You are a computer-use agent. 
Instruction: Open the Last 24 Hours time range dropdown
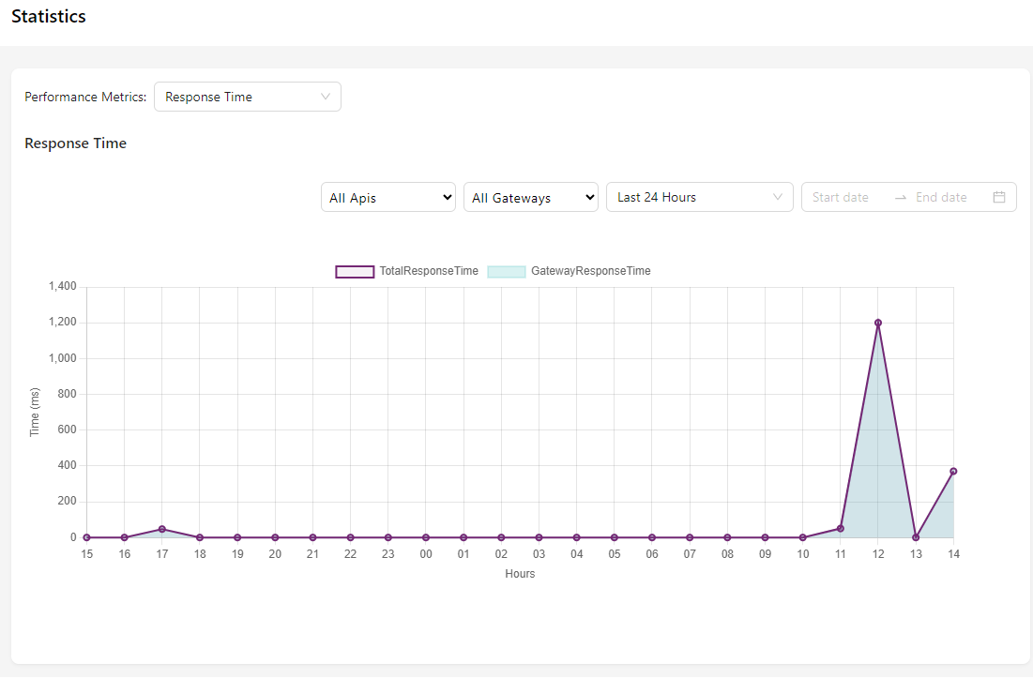coord(699,197)
